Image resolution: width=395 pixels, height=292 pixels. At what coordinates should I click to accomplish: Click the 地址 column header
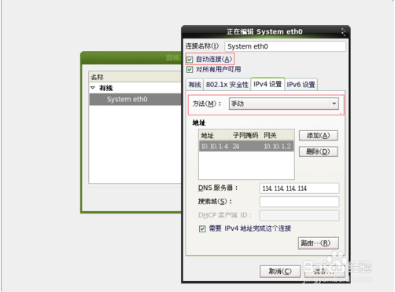point(215,135)
